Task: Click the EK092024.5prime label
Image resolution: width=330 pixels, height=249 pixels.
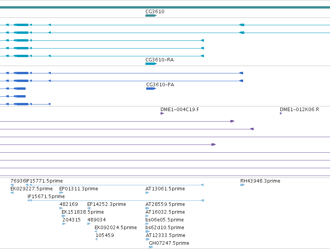Action: (x=116, y=228)
